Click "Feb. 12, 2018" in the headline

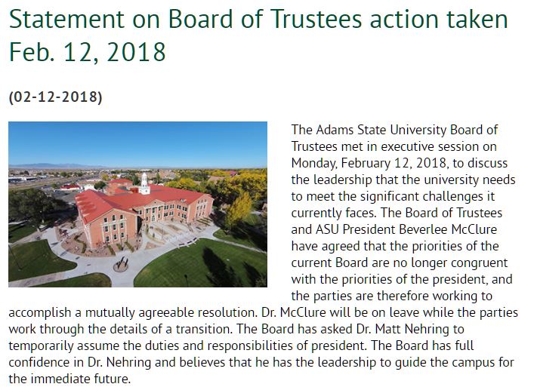pos(88,51)
